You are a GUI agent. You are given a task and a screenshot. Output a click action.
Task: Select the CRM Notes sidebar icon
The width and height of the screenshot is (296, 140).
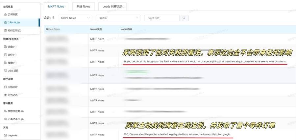click(5, 22)
